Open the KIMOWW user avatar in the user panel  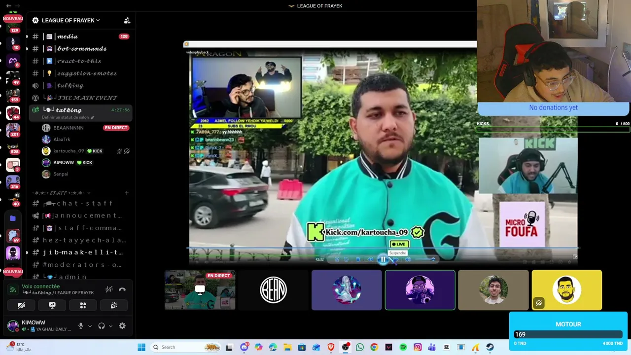pyautogui.click(x=13, y=326)
